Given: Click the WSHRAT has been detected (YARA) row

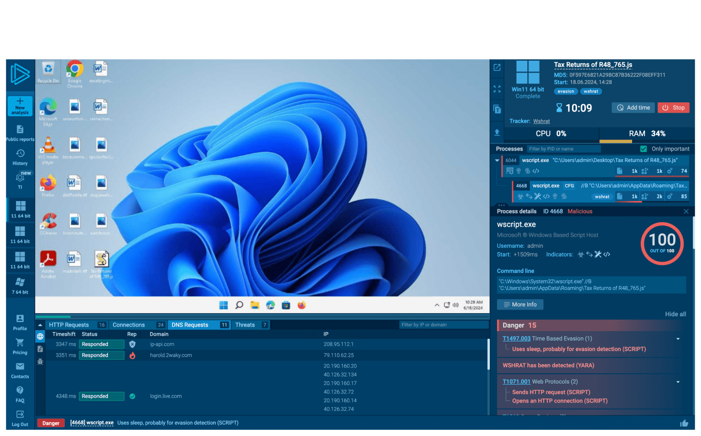Looking at the screenshot, I should (x=592, y=366).
